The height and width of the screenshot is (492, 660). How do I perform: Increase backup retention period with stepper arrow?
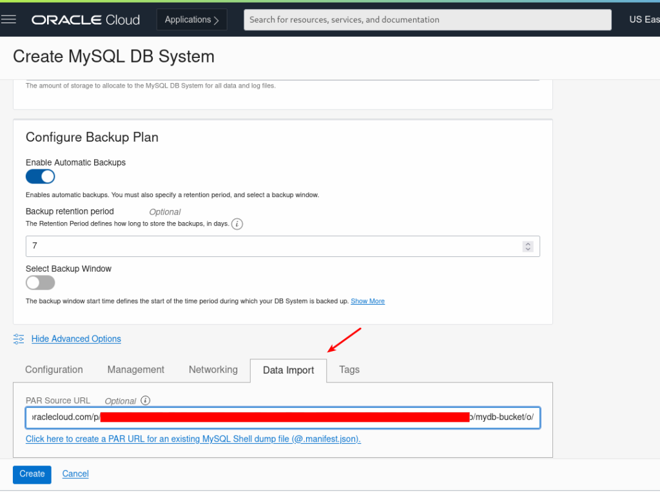coord(528,243)
